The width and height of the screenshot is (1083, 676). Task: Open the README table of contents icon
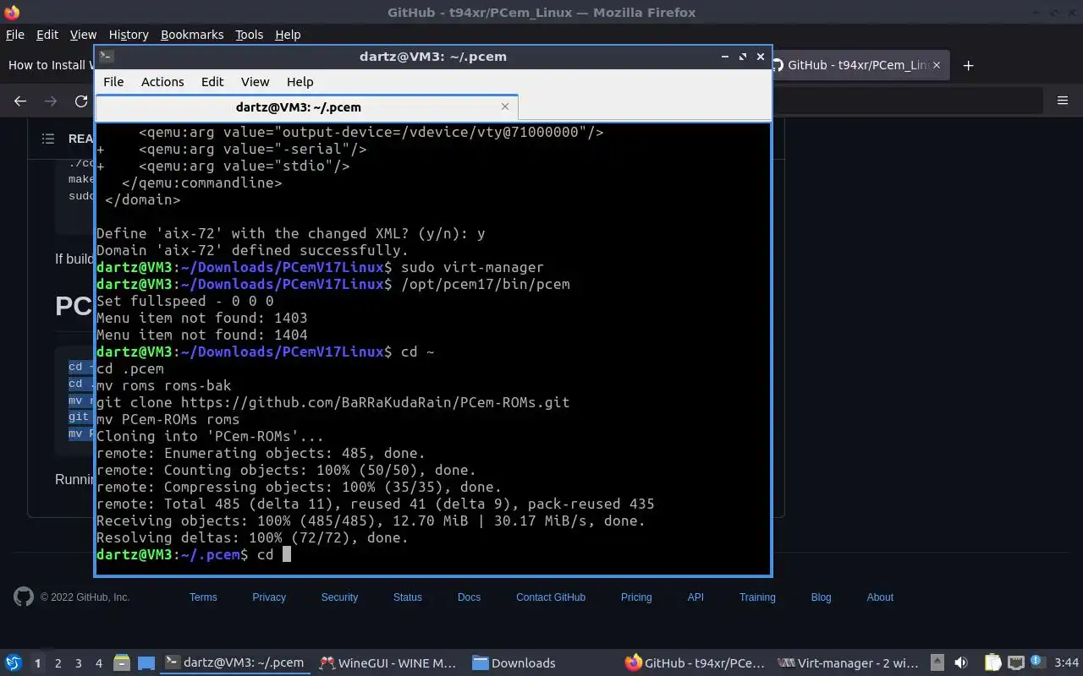48,139
